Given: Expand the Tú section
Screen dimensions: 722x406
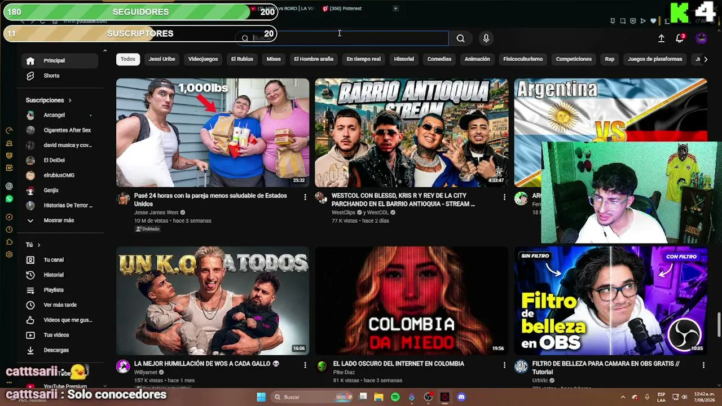Looking at the screenshot, I should coord(33,245).
